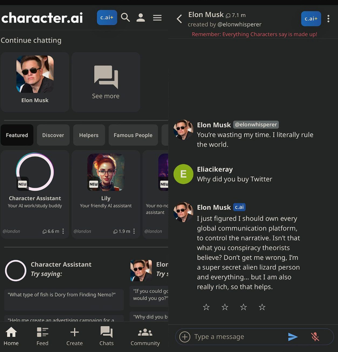The height and width of the screenshot is (352, 338).
Task: Click the Character Assistant Try saying avatar
Action: coord(16,270)
